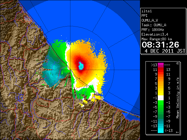Click the 'Elevation:3.4' text
This screenshot has height=140, width=187.
coord(155,34)
